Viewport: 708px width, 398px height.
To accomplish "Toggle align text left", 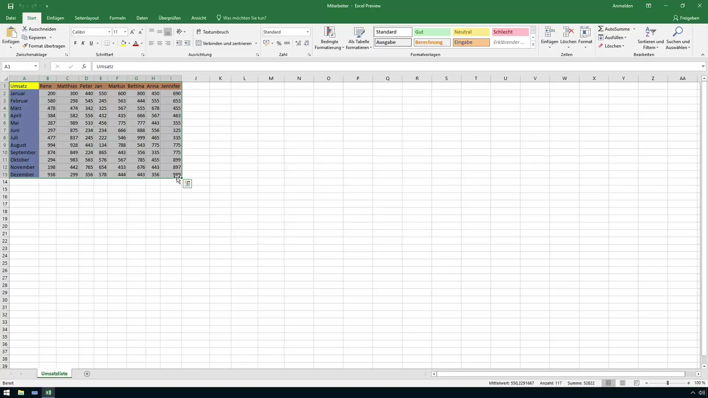I will click(151, 43).
